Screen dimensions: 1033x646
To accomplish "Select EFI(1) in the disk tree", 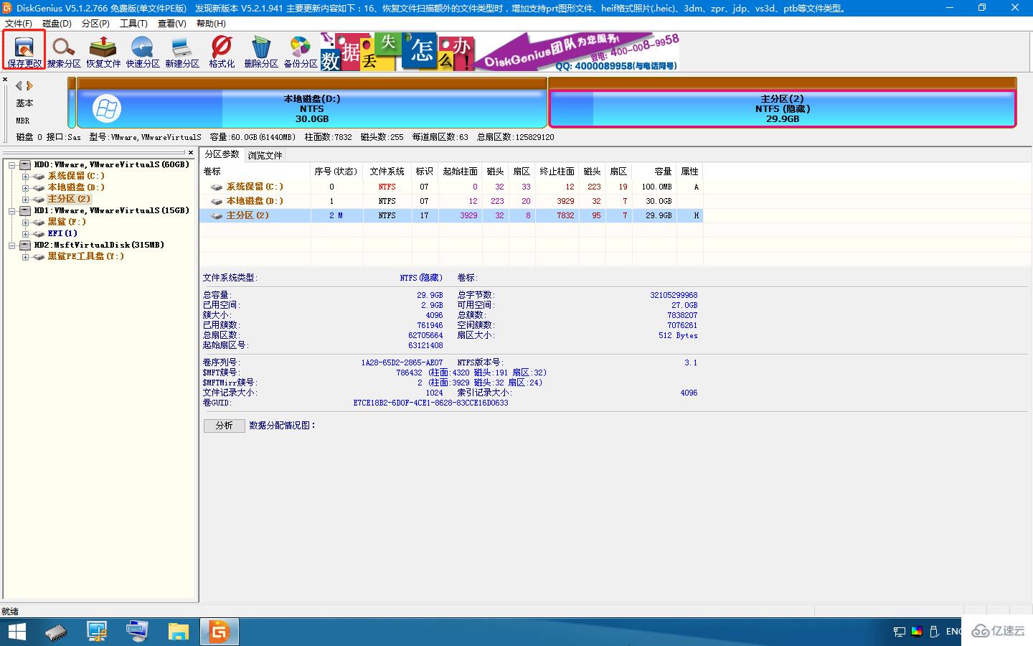I will pos(62,233).
